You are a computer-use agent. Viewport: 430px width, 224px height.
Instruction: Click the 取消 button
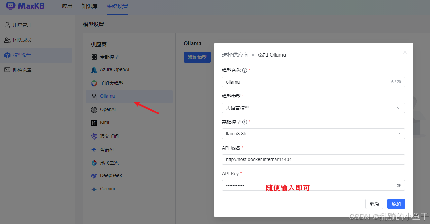(374, 204)
